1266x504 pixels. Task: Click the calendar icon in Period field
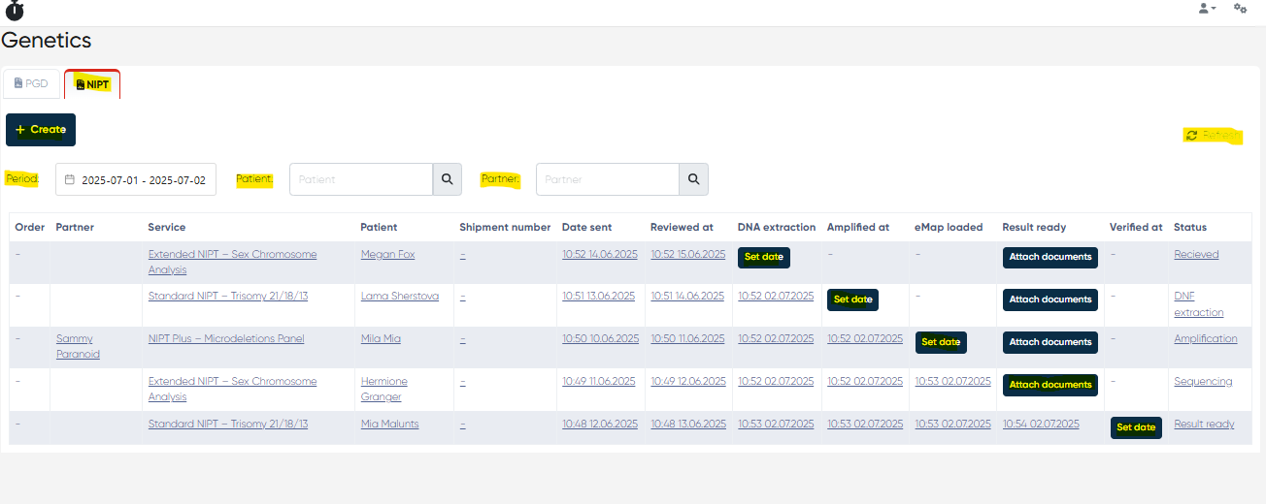[70, 180]
